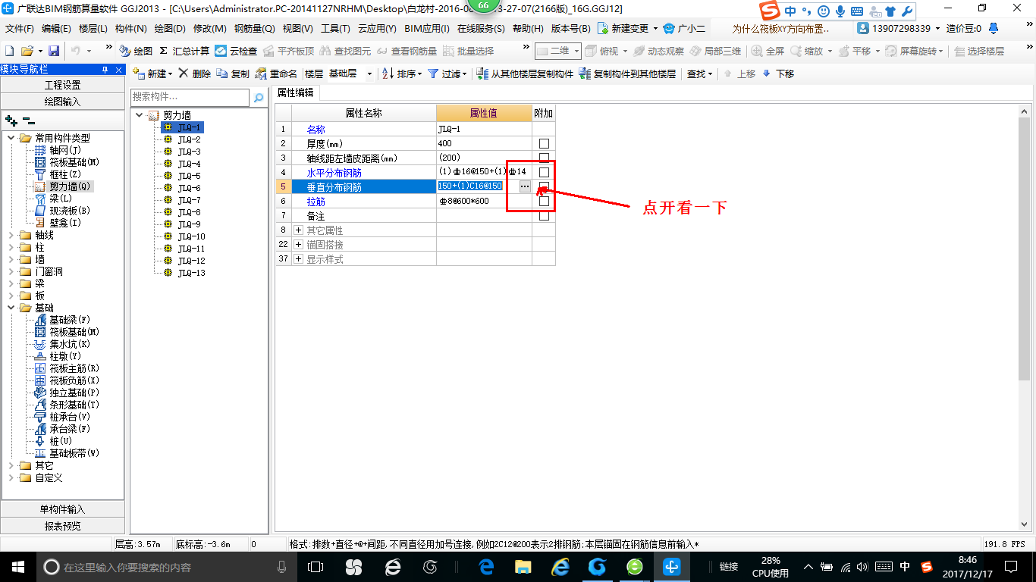1036x582 pixels.
Task: Rename component using 重命名
Action: (277, 74)
